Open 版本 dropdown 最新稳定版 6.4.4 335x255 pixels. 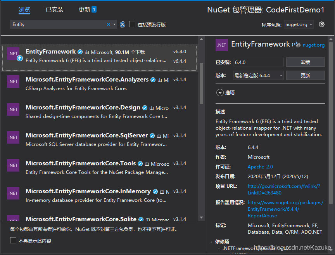[258, 76]
